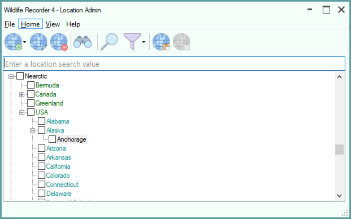Tick the Alabama checkbox
351x219 pixels.
click(x=41, y=121)
